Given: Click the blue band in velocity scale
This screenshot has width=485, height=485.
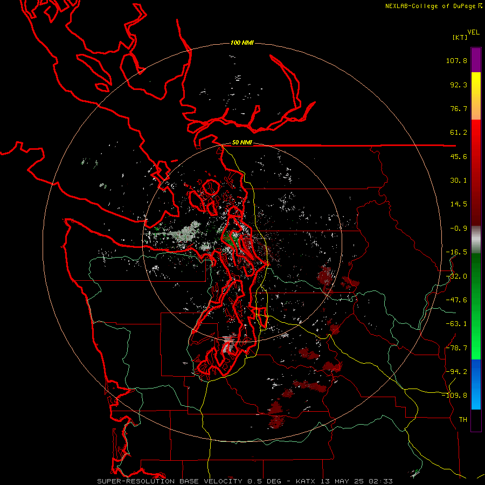Looking at the screenshot, I should pos(476,384).
